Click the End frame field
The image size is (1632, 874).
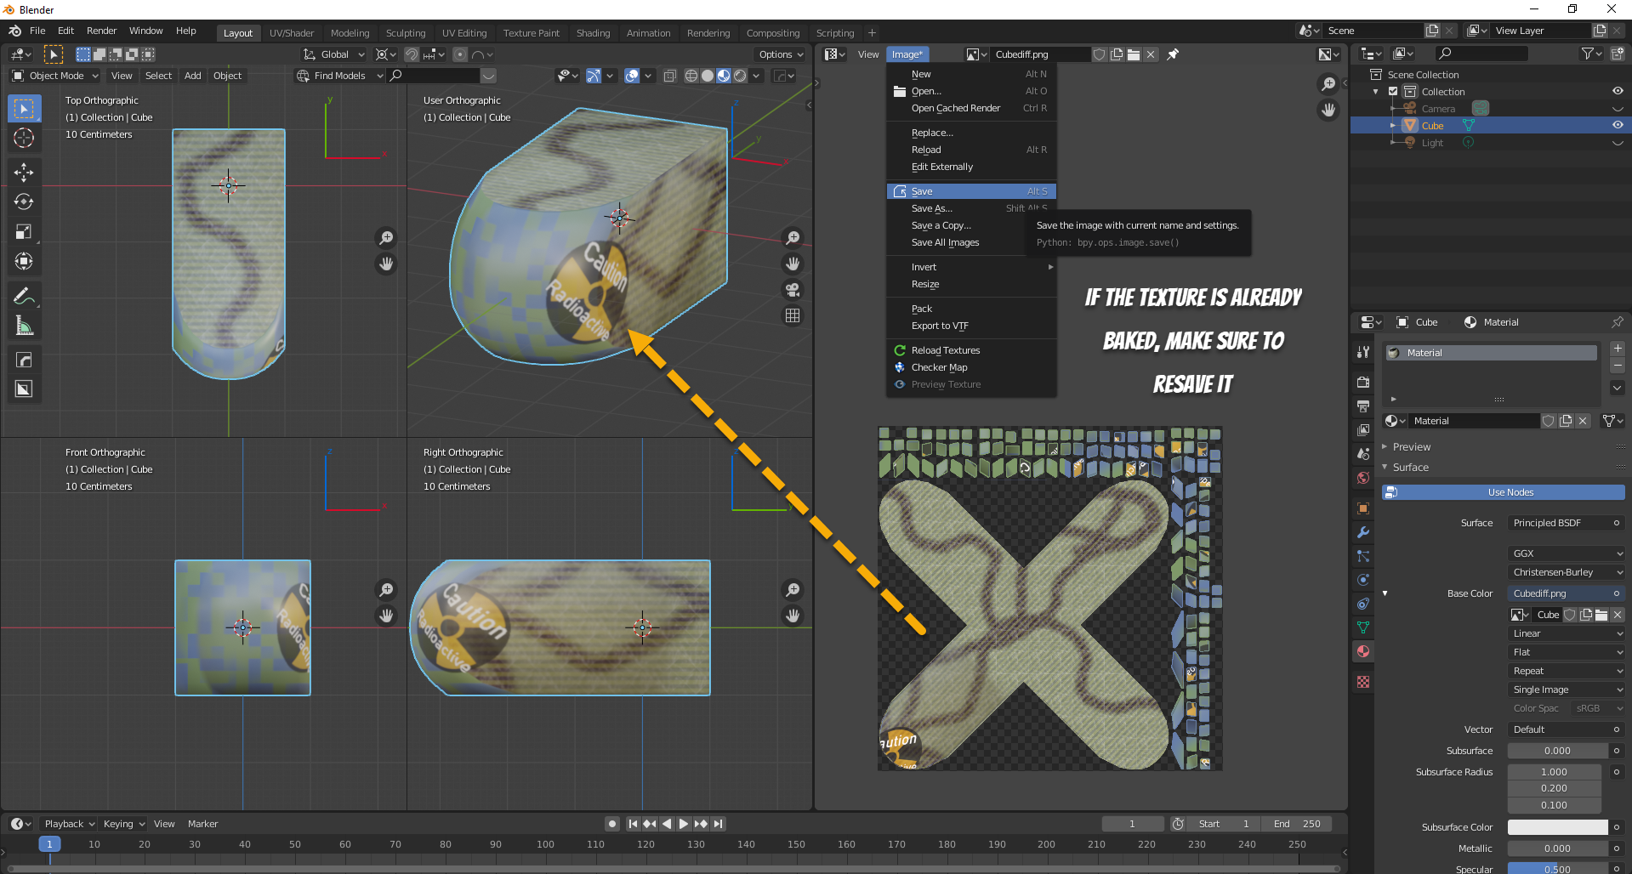click(x=1298, y=824)
